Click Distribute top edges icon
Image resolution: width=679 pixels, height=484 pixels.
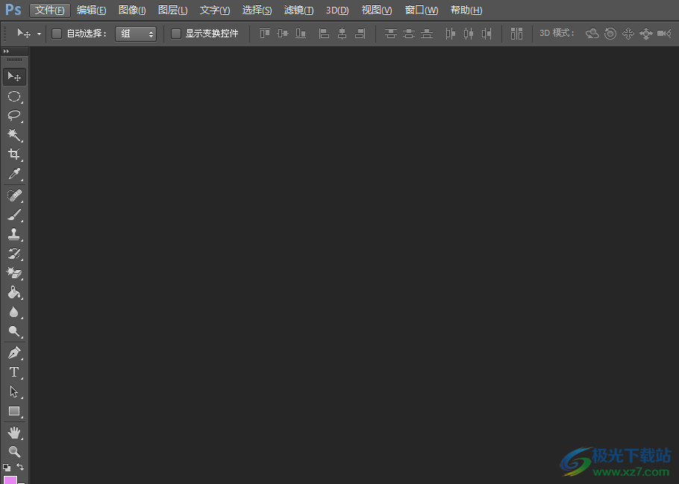[391, 34]
